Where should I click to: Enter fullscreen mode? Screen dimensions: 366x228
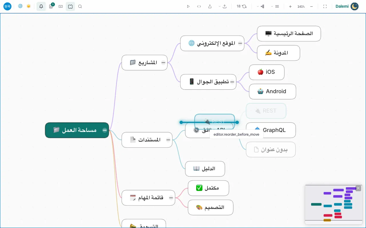pos(325,6)
